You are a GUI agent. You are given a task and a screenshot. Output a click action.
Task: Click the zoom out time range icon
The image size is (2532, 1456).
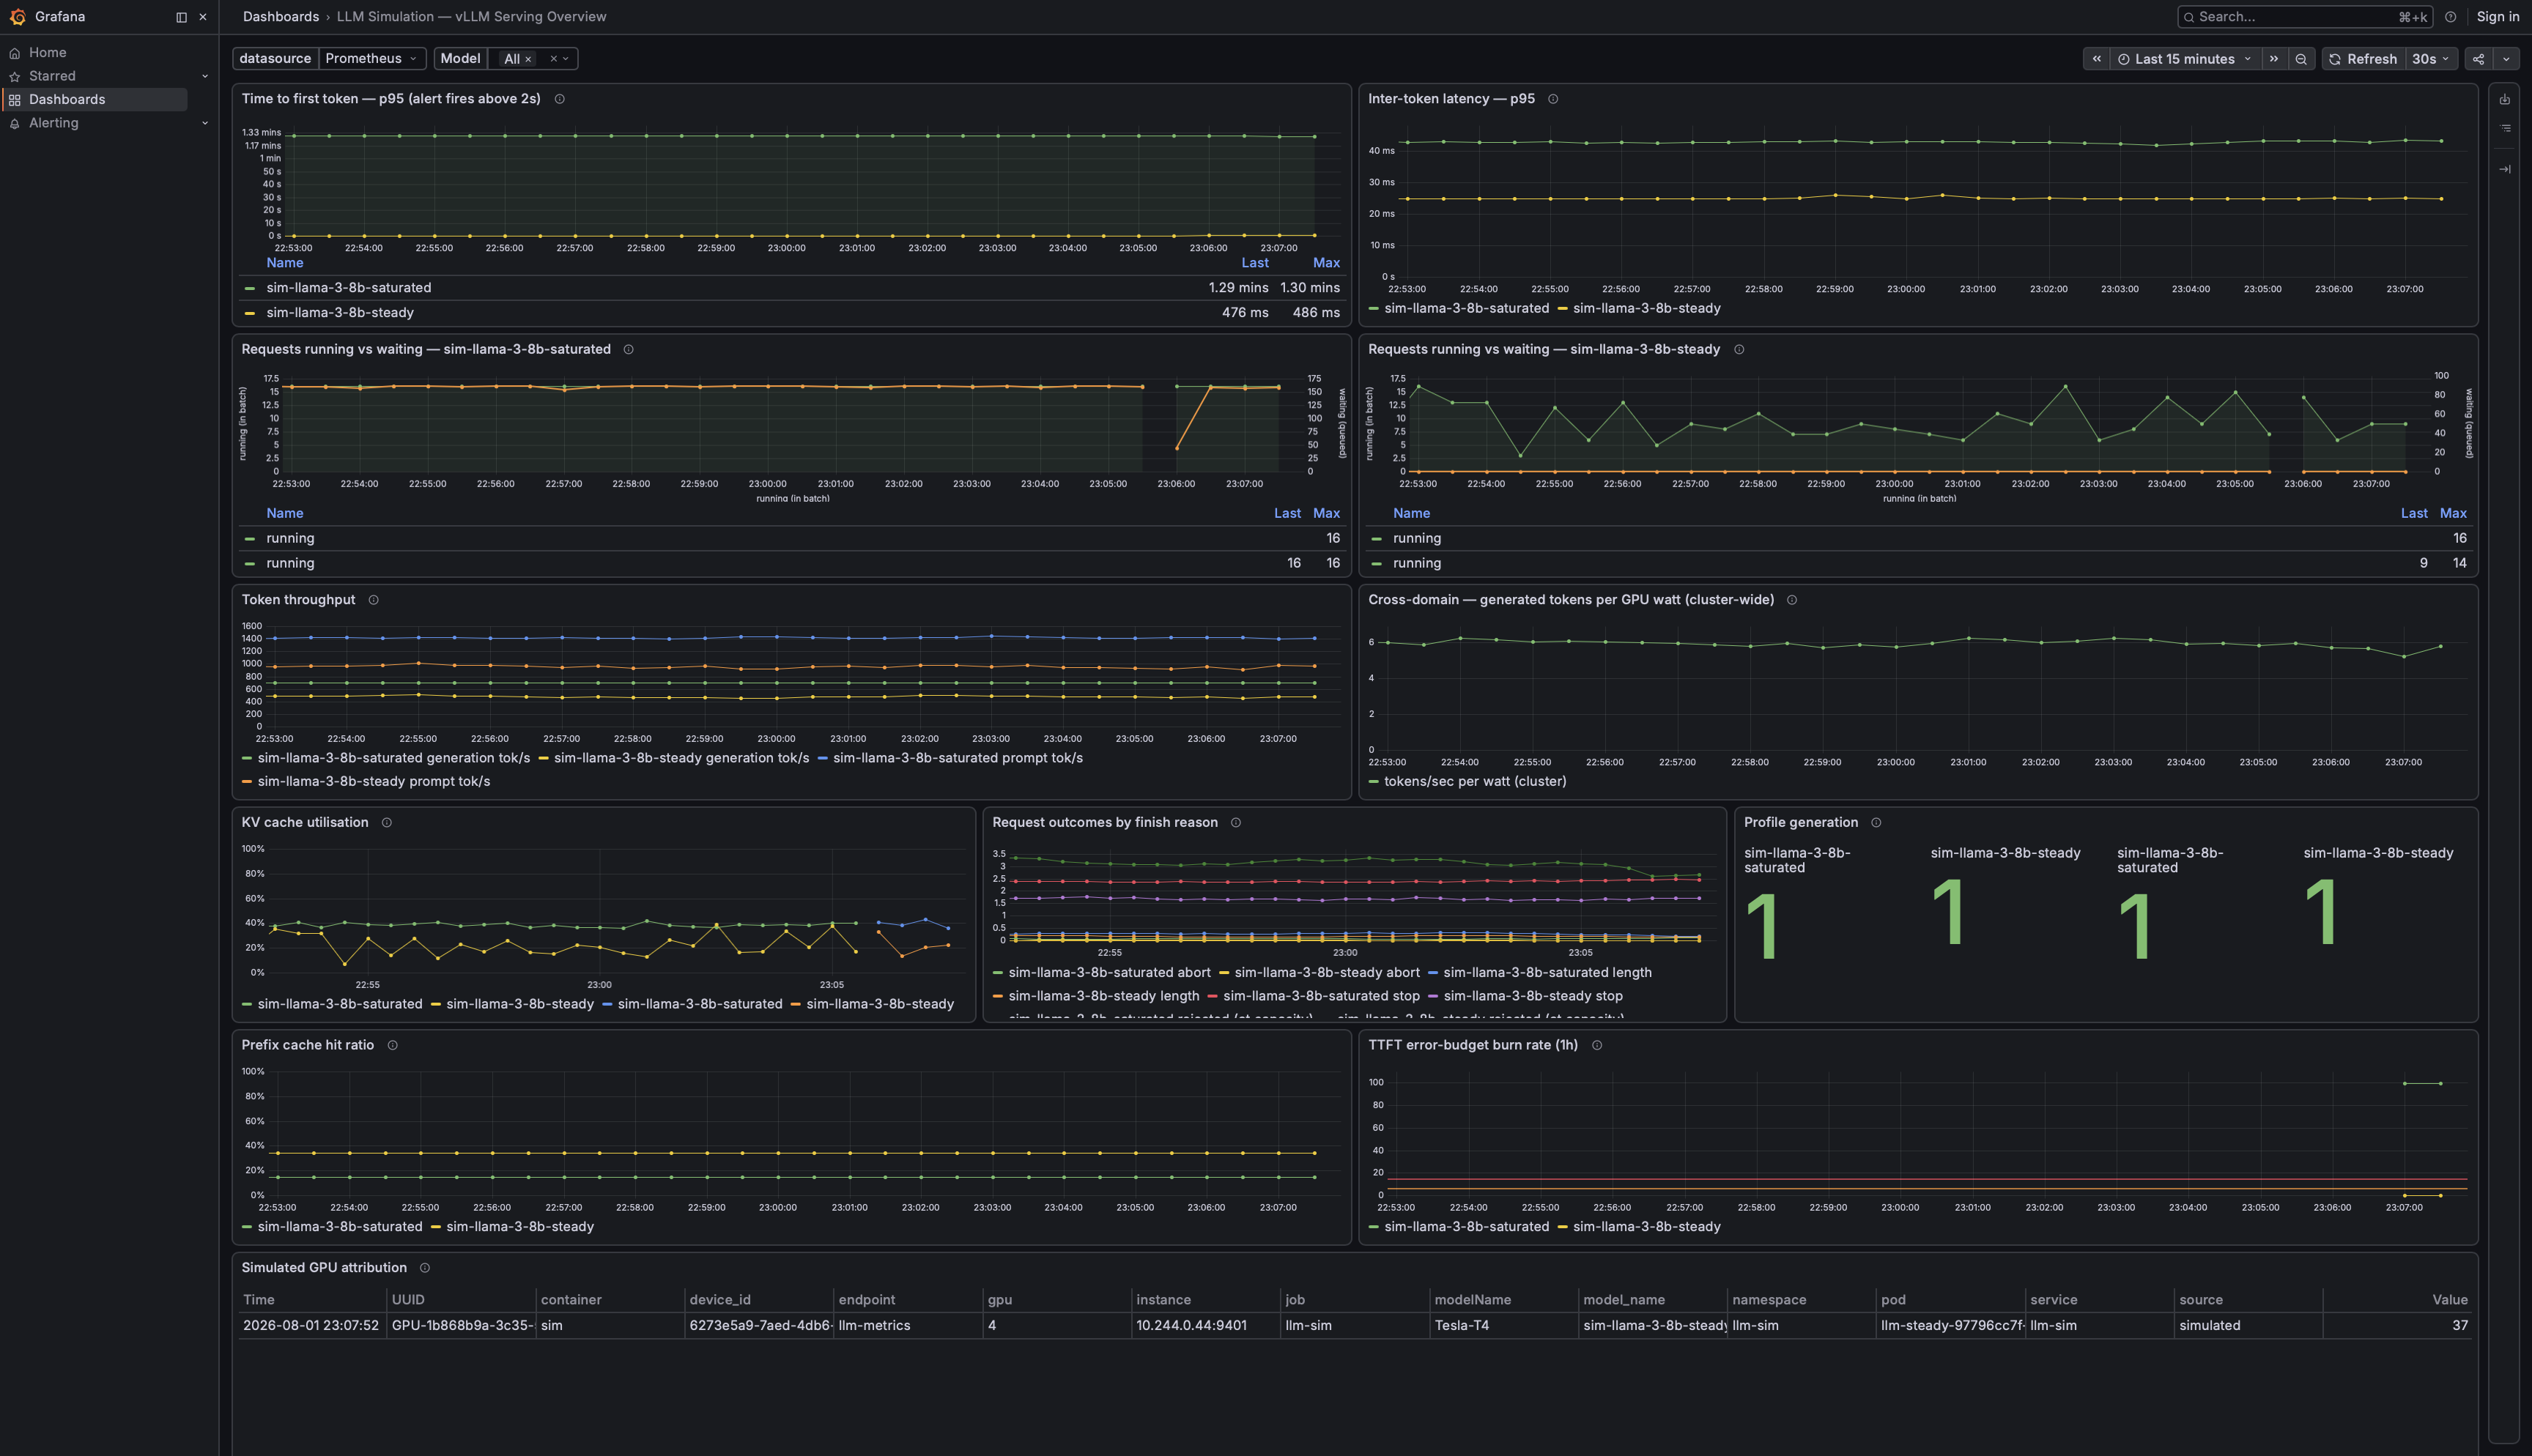(x=2301, y=59)
